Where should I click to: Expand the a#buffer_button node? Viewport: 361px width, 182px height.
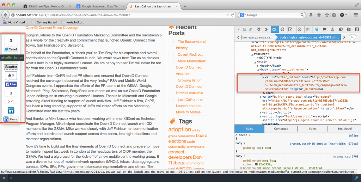coord(264,77)
